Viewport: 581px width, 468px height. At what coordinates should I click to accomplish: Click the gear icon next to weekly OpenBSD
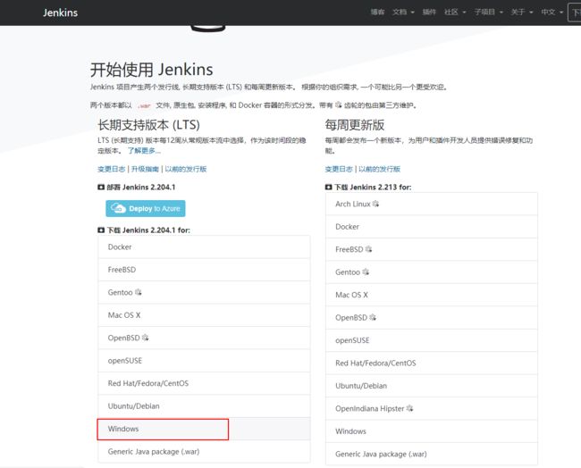(x=373, y=317)
